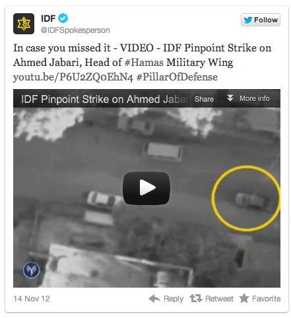The image size is (291, 318).
Task: Open the video Share option
Action: coord(204,99)
